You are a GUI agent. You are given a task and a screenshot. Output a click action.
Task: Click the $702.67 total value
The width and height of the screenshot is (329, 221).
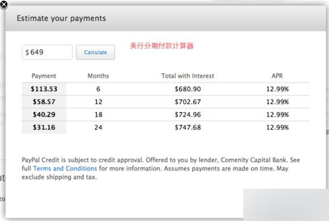click(x=188, y=102)
